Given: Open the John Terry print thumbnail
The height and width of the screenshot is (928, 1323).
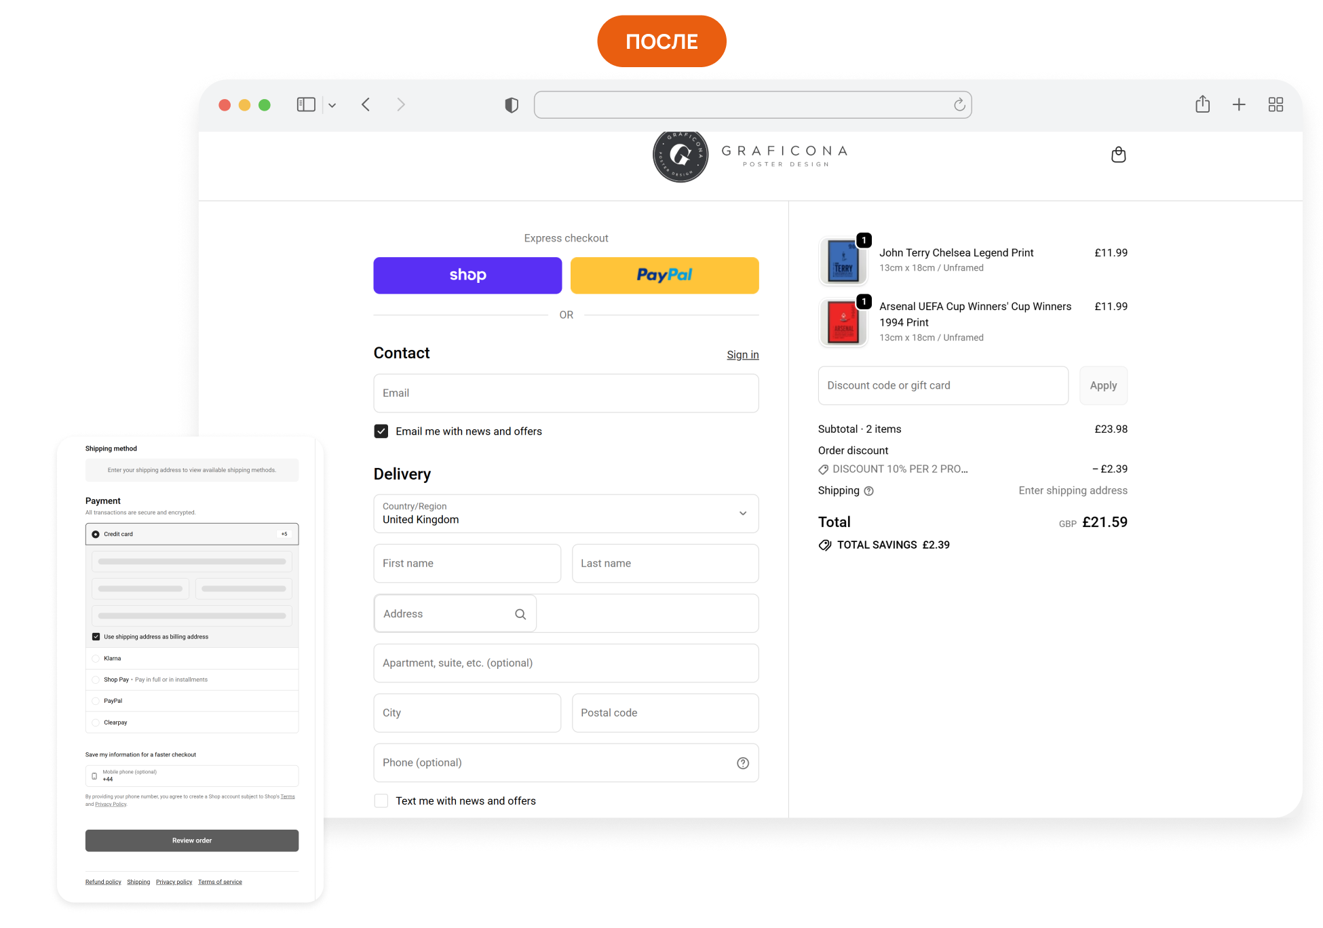Looking at the screenshot, I should [x=843, y=261].
